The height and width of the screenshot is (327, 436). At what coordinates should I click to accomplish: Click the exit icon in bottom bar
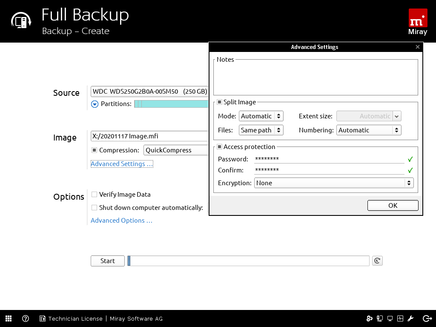point(427,318)
